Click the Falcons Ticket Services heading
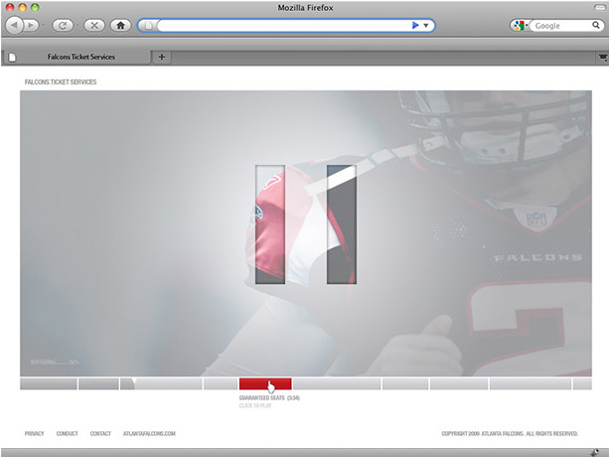The height and width of the screenshot is (457, 609). click(61, 81)
